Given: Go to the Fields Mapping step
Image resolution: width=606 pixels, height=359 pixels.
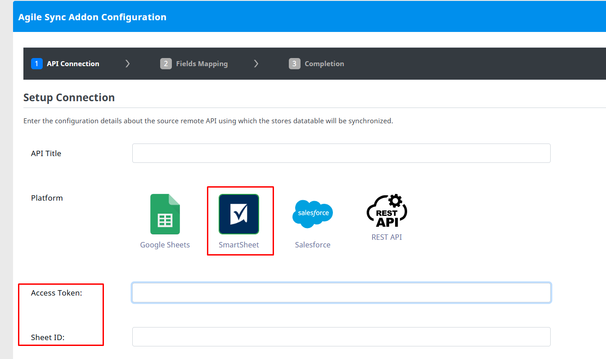Looking at the screenshot, I should (194, 64).
